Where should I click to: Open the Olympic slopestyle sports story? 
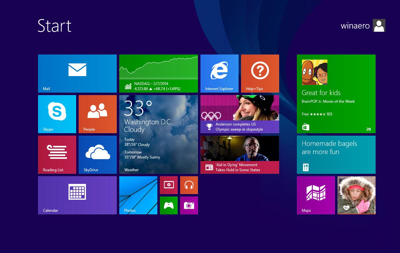point(240,114)
